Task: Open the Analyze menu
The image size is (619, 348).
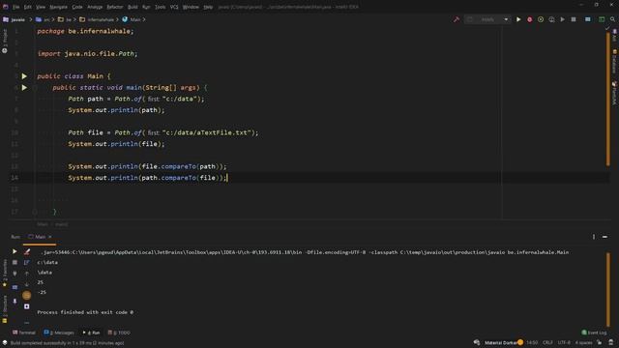Action: click(95, 7)
